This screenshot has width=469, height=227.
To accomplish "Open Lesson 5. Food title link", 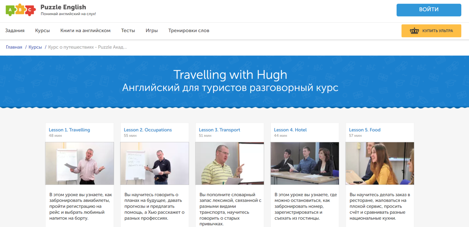I will pyautogui.click(x=365, y=130).
